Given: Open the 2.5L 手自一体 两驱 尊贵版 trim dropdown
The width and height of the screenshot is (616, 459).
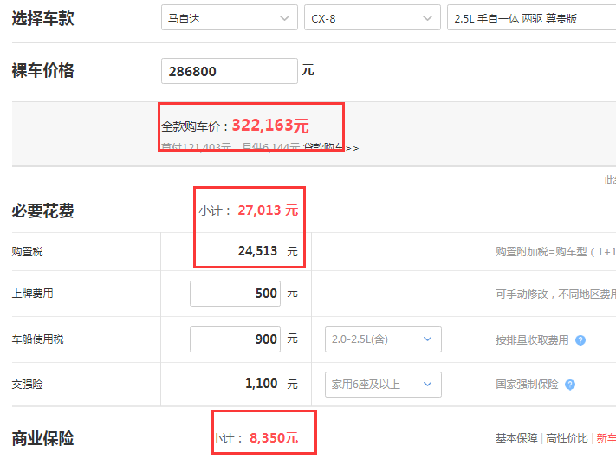Looking at the screenshot, I should [532, 17].
